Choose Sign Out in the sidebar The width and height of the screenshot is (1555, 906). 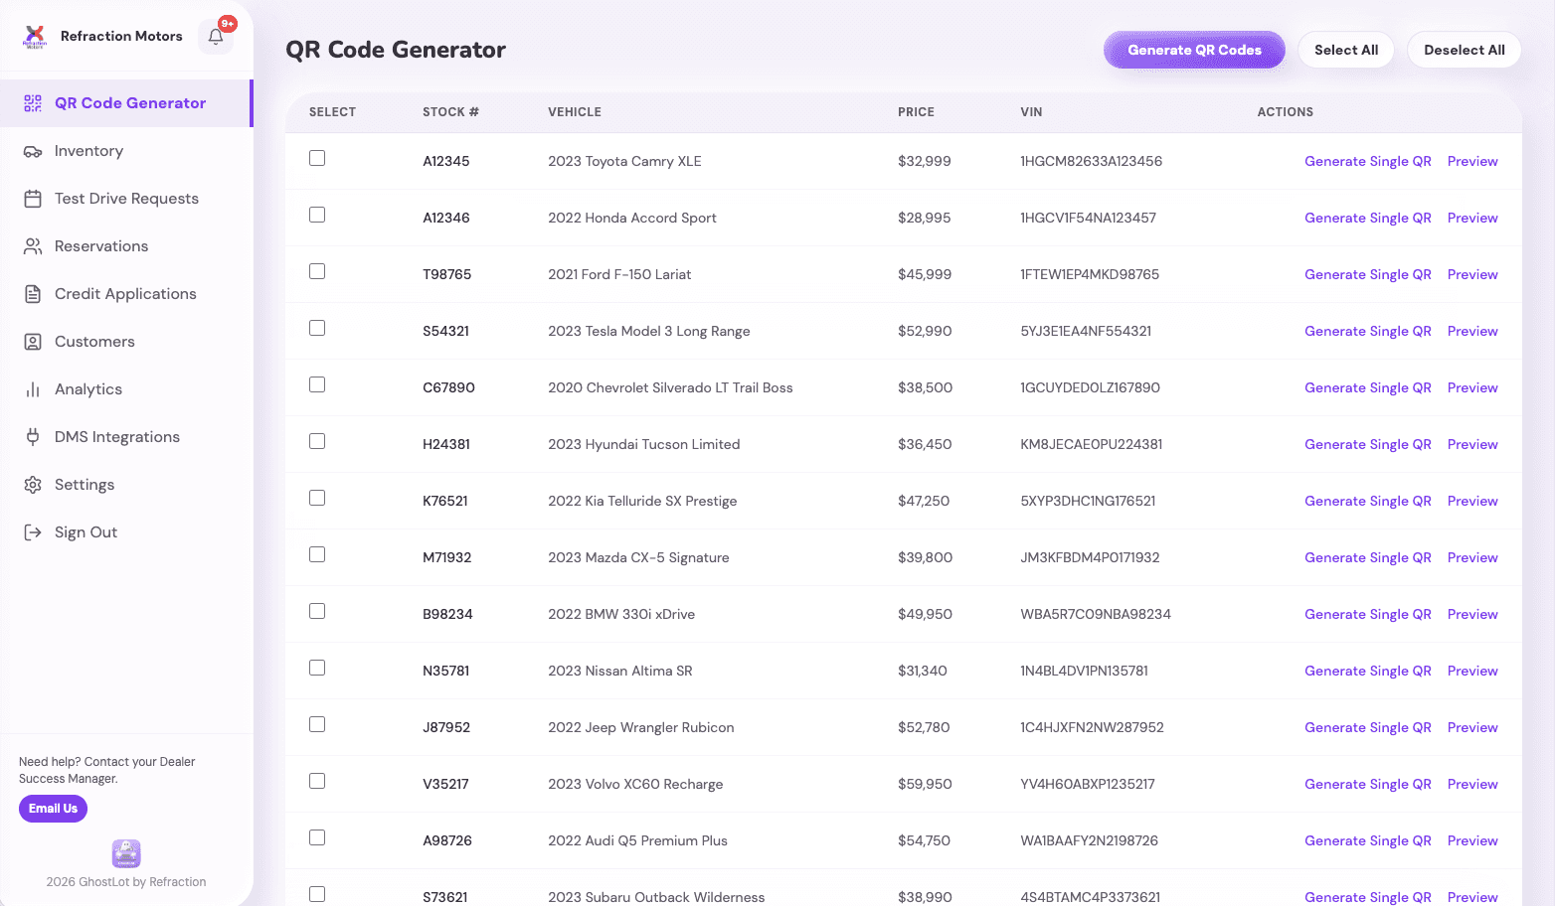click(x=86, y=532)
